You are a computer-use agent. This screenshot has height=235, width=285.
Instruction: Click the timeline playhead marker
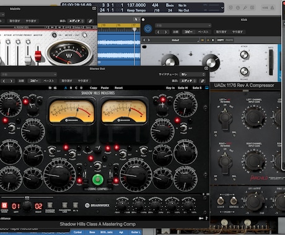(134, 29)
